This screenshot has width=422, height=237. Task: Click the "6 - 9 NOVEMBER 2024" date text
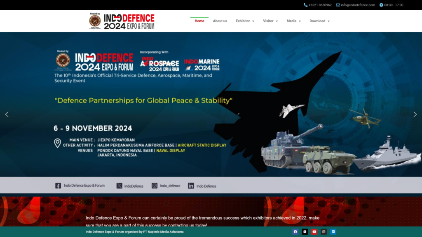click(x=93, y=128)
